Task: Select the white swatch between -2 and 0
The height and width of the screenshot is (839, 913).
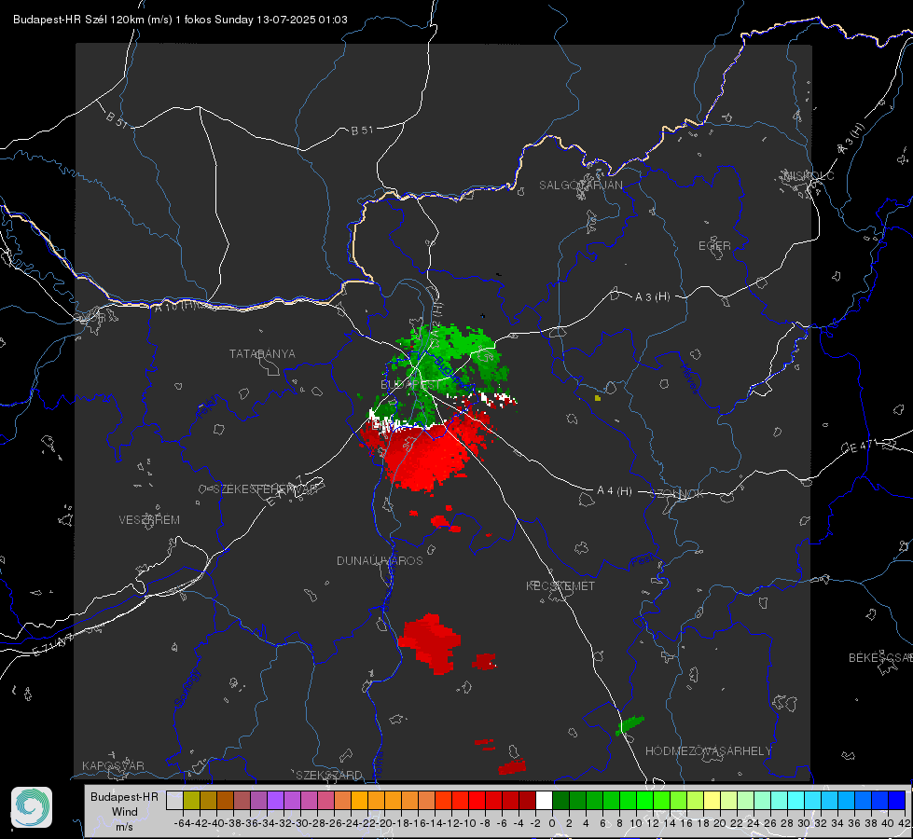Action: coord(545,800)
